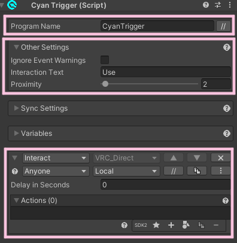The image size is (237, 243).
Task: Add a new action with plus icon
Action: [171, 225]
